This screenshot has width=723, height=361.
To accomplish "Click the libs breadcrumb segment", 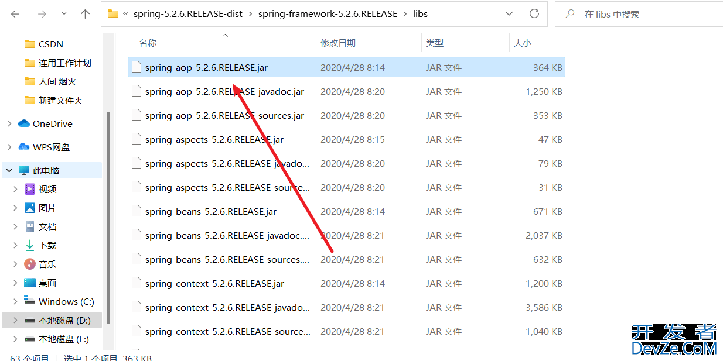I will [x=420, y=13].
